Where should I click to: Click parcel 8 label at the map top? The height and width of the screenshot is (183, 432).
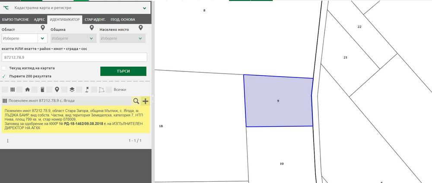click(x=204, y=10)
